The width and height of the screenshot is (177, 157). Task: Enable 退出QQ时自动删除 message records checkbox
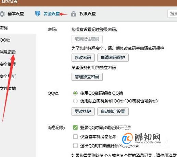tap(75, 146)
